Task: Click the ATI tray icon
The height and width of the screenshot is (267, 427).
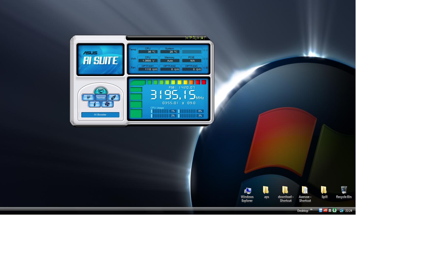Action: [x=325, y=210]
